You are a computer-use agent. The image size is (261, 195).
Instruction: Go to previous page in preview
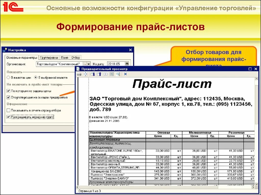coord(99,74)
